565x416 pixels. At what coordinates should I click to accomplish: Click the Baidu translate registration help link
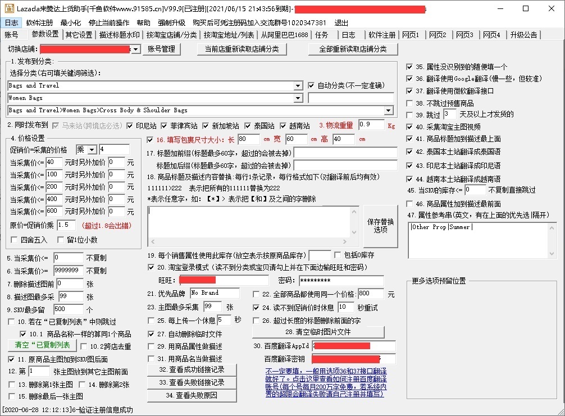point(326,382)
